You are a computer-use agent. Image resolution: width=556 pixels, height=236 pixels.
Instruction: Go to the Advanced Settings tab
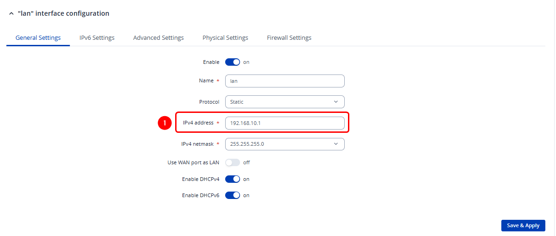pos(158,38)
